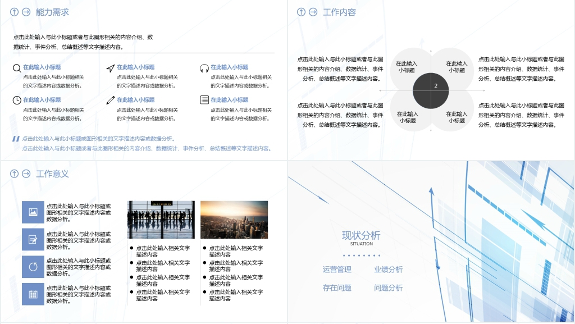Viewport: 575px width, 324px height.
Task: Click the description text beside the picture icon tile
Action: [x=79, y=213]
